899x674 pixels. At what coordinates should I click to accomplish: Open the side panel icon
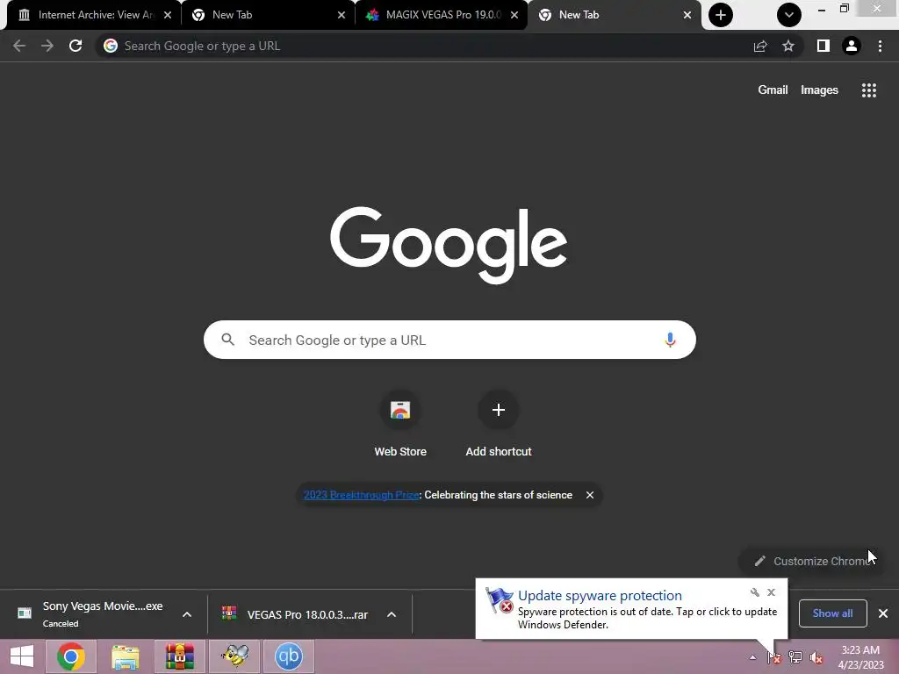point(823,46)
